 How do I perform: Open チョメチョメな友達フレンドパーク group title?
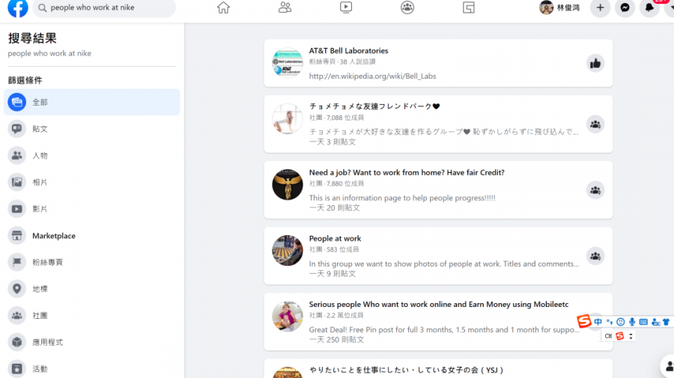tap(374, 106)
